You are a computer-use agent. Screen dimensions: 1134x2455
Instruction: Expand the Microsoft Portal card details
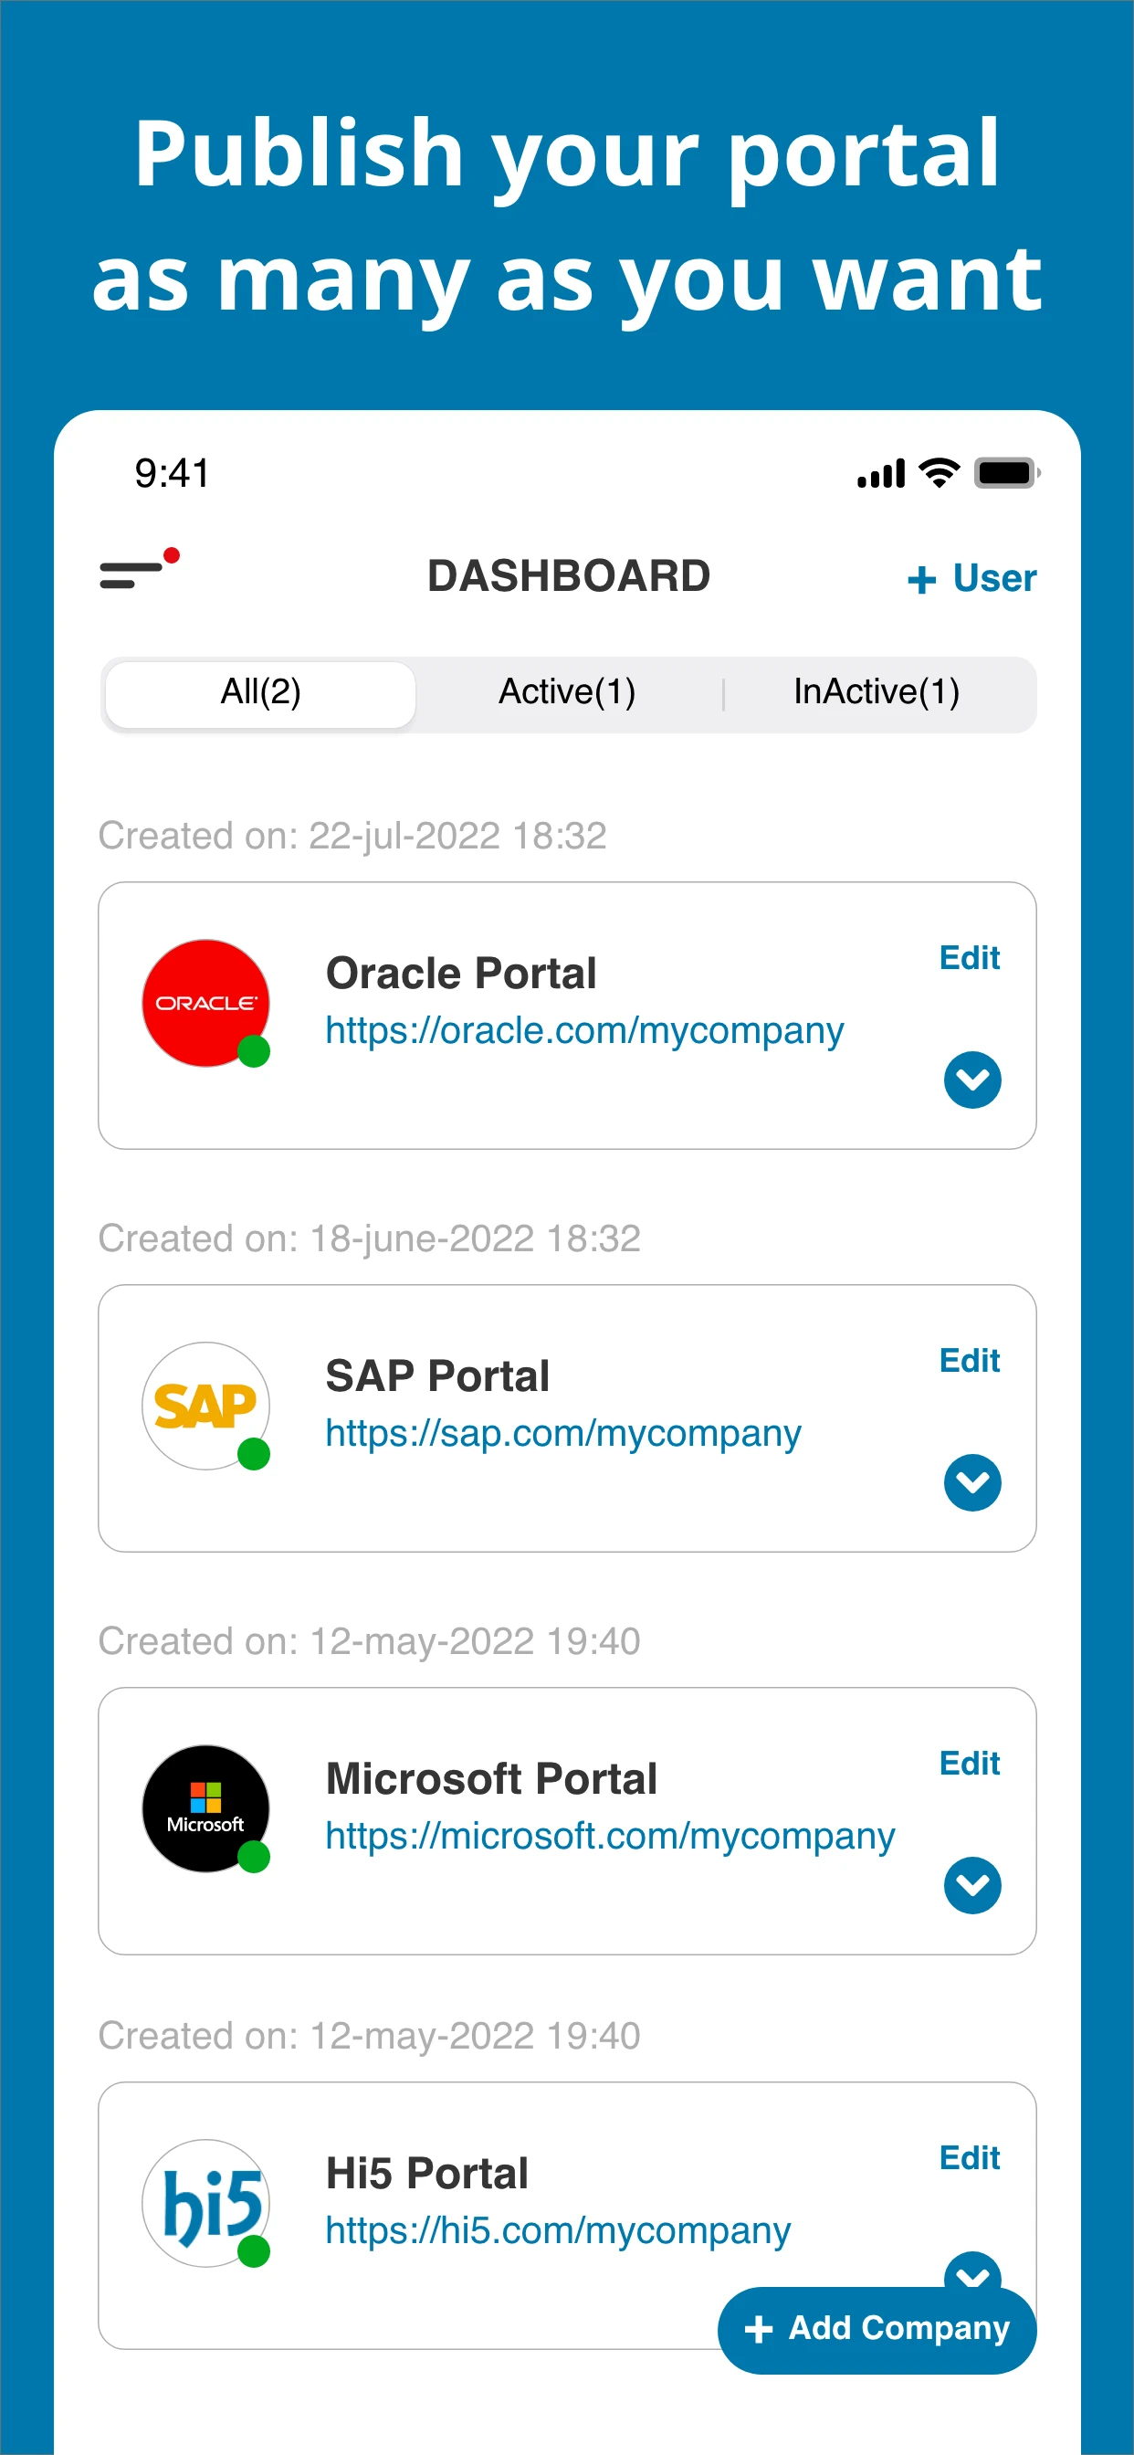pos(971,1885)
